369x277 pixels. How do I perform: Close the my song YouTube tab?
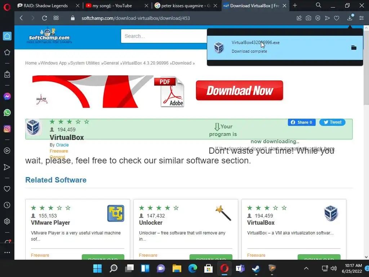[146, 6]
